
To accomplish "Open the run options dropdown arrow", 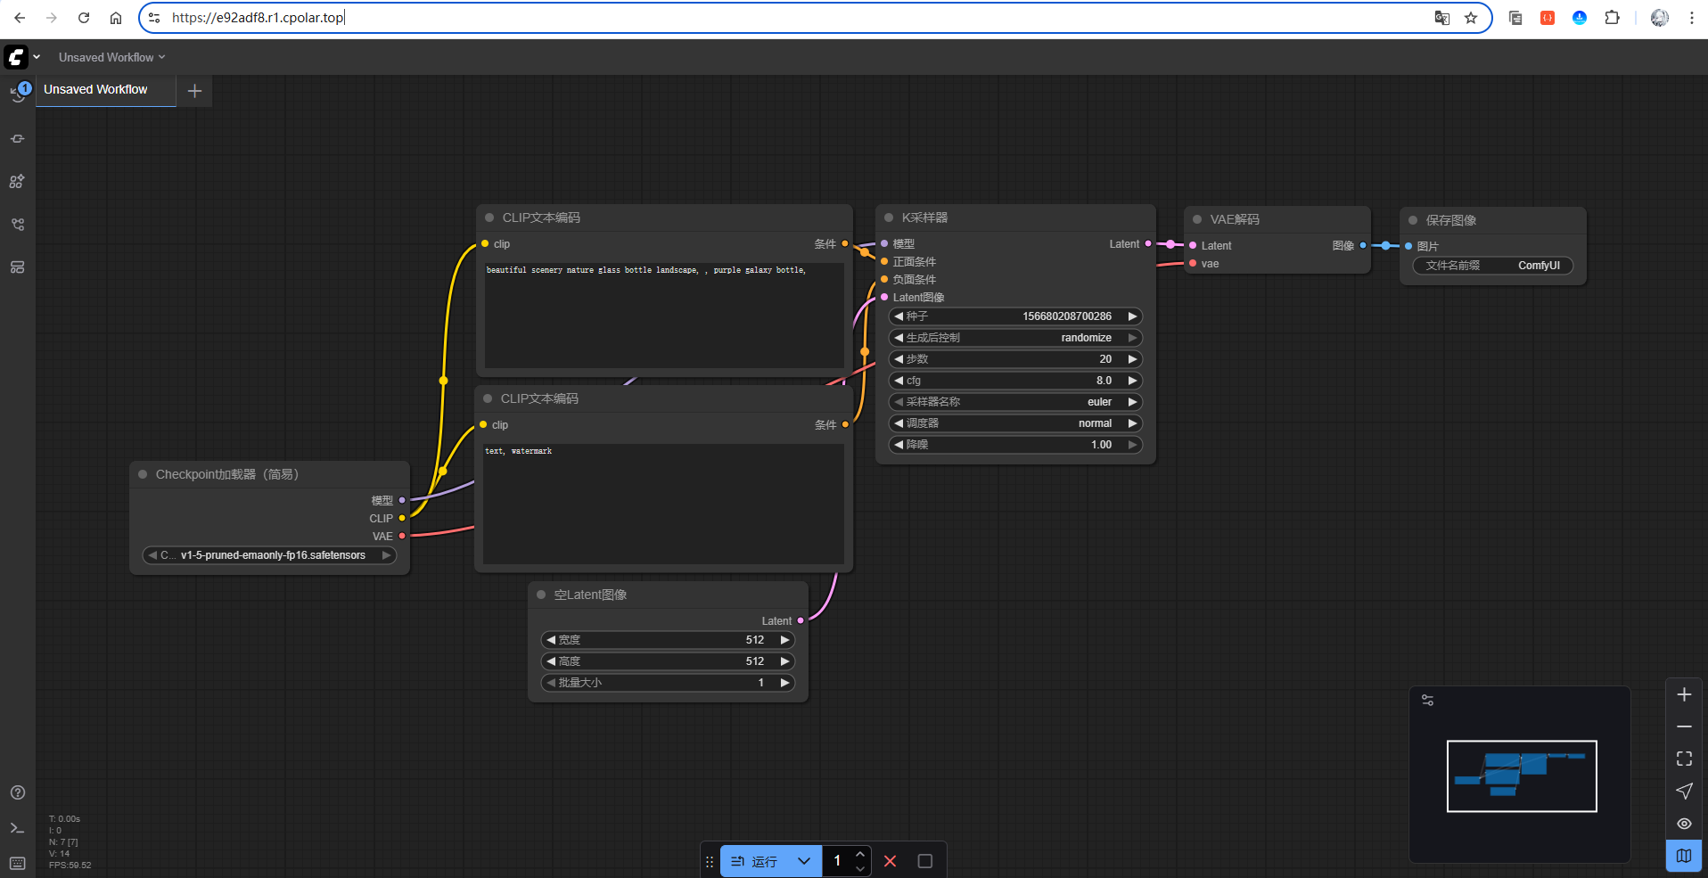I will tap(804, 861).
